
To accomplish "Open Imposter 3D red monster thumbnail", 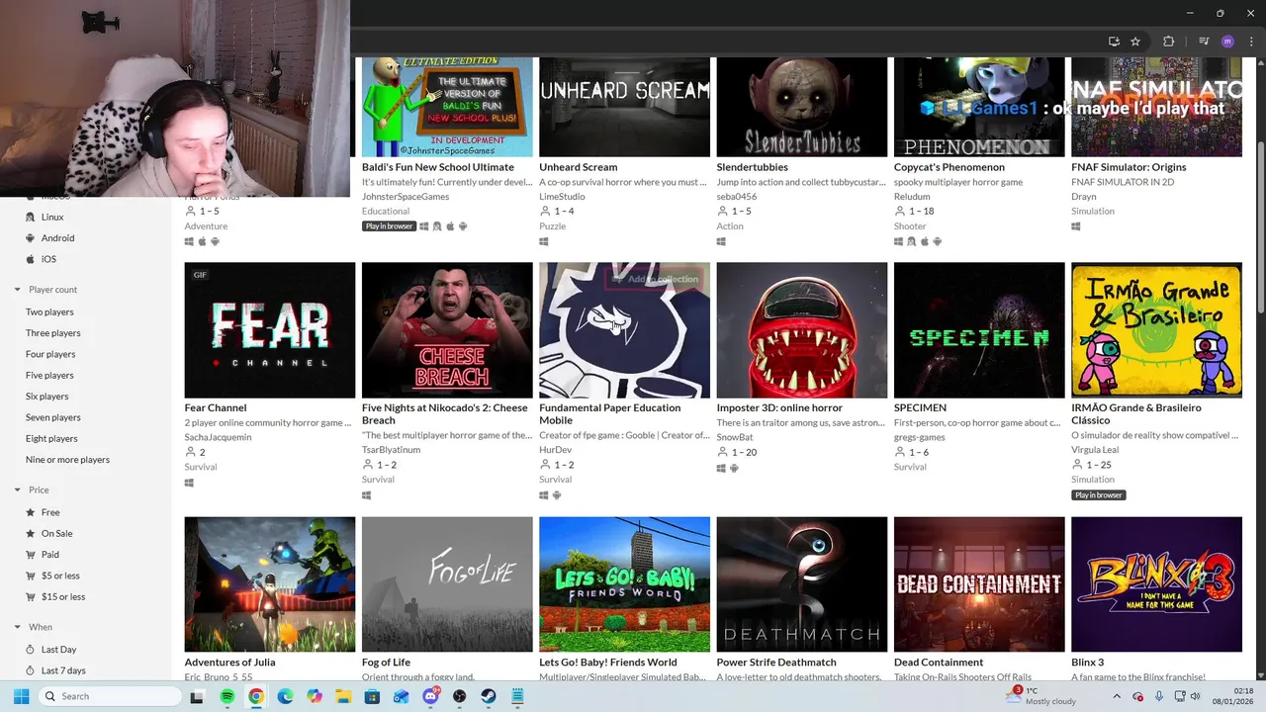I will click(x=802, y=330).
